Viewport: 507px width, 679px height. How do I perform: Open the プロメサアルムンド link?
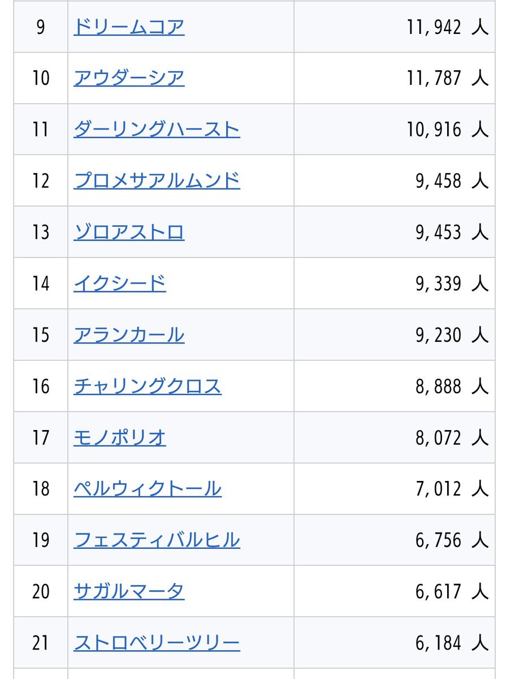[157, 181]
